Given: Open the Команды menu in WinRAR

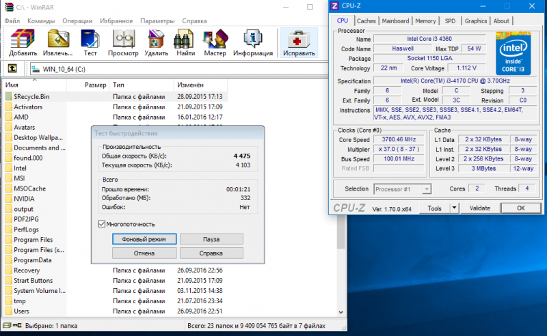Looking at the screenshot, I should coord(41,21).
